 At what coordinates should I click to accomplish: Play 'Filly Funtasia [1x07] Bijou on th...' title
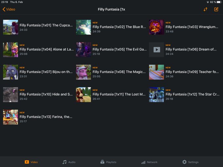pyautogui.click(x=46, y=72)
